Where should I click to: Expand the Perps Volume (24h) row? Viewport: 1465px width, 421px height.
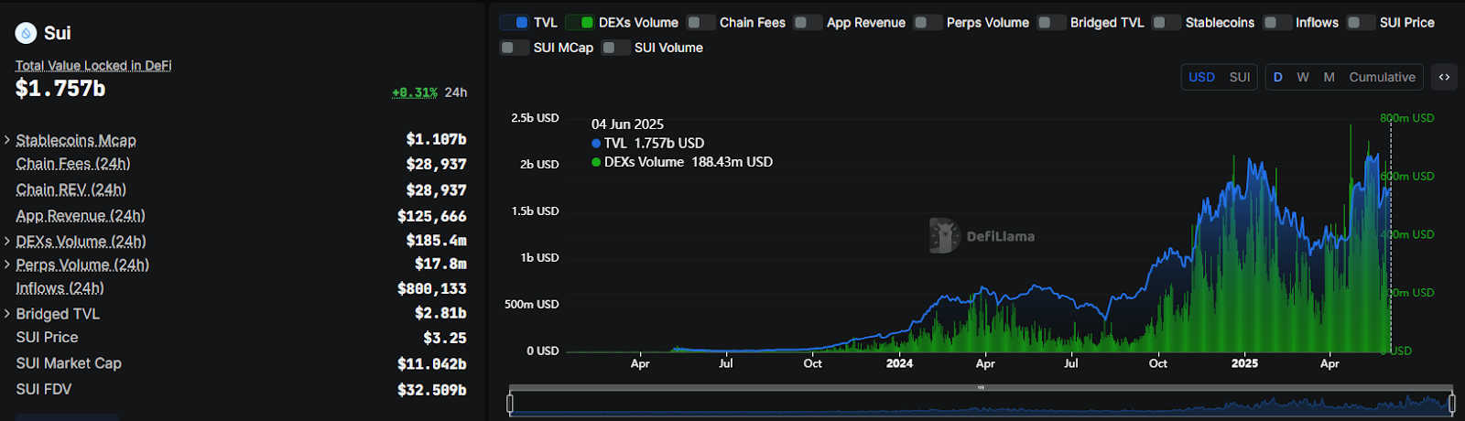pyautogui.click(x=7, y=264)
